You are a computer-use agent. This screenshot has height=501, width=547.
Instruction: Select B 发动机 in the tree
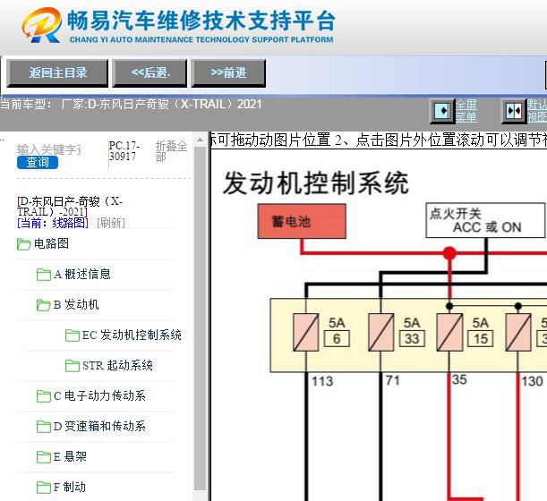(x=76, y=304)
